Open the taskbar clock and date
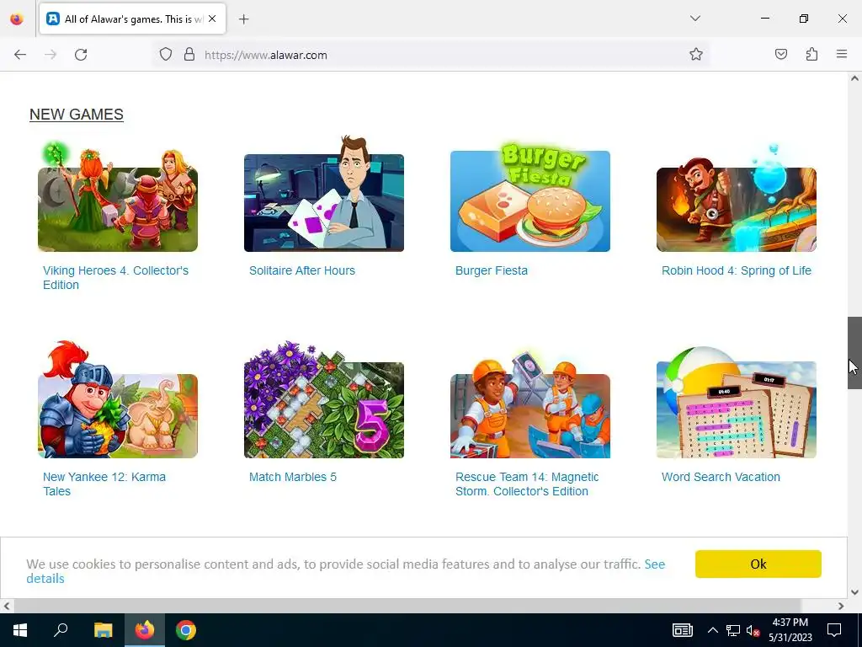Viewport: 862px width, 647px height. 790,630
